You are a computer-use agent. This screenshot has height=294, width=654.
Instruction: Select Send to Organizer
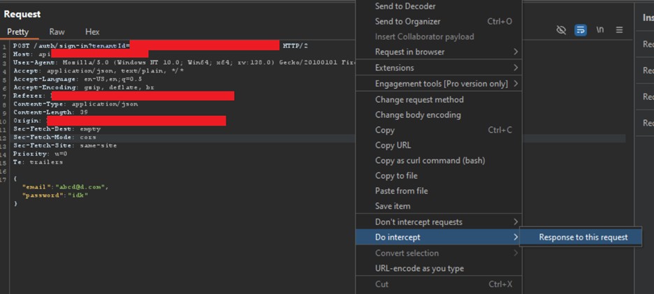click(x=407, y=22)
